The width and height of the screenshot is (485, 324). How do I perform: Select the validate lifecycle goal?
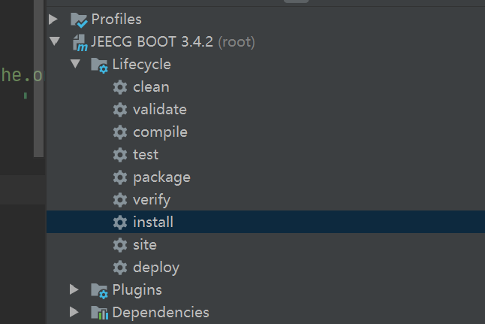(x=160, y=110)
